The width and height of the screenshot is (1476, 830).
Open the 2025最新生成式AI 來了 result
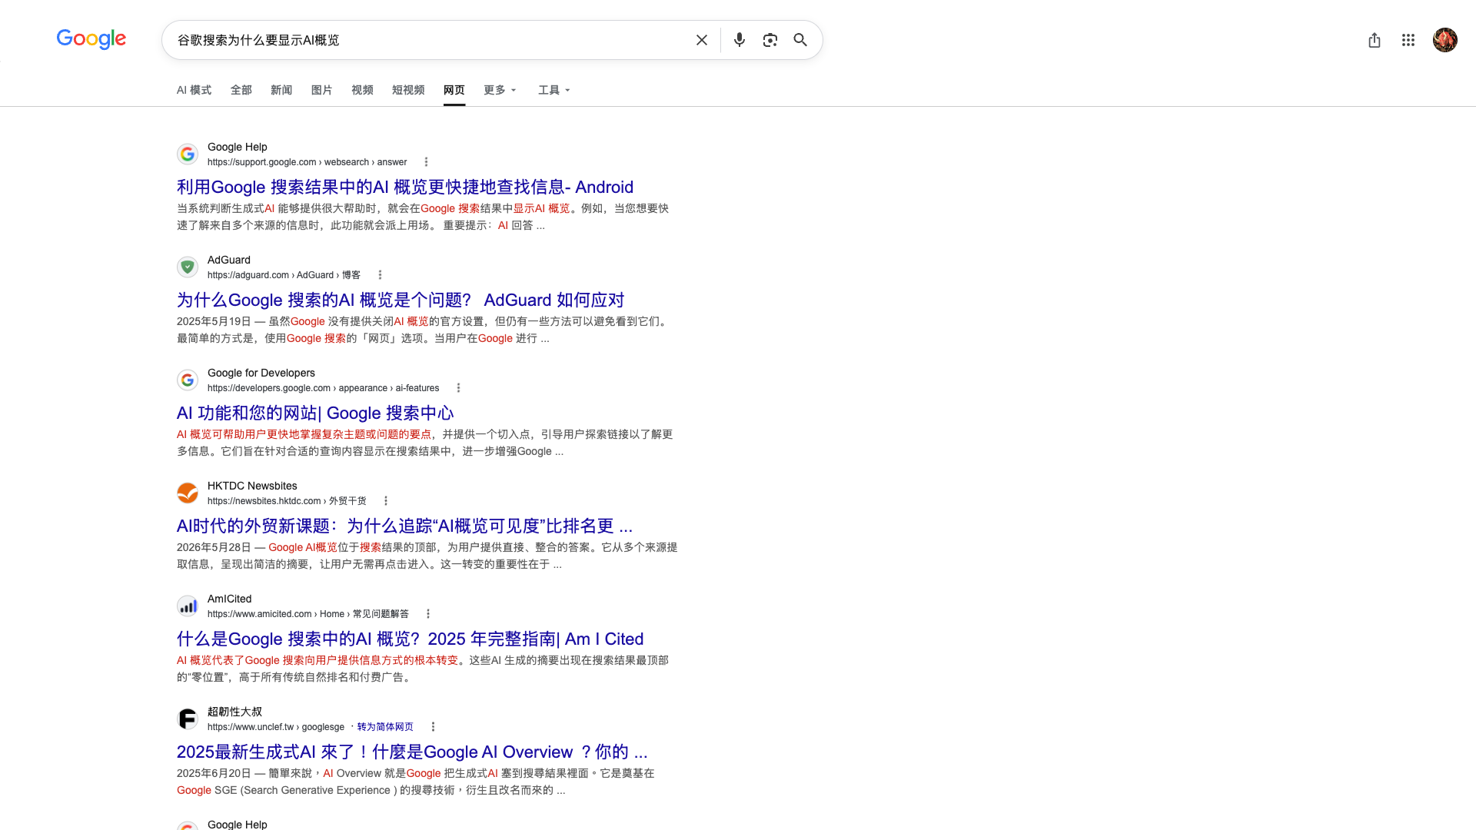pos(412,752)
